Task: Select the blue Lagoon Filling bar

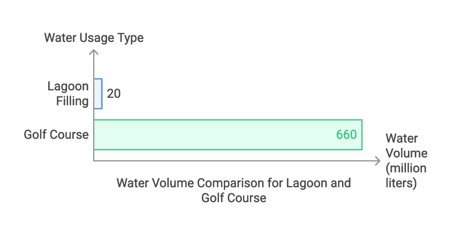Action: (x=98, y=94)
